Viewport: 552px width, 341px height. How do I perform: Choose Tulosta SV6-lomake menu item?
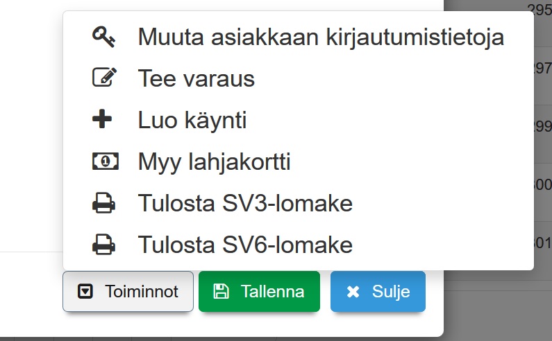245,245
